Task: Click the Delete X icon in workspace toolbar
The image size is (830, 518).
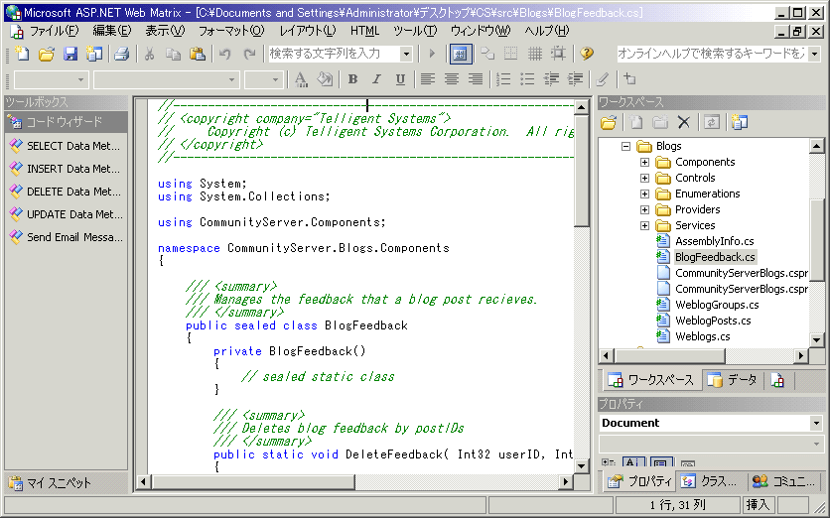Action: [683, 122]
